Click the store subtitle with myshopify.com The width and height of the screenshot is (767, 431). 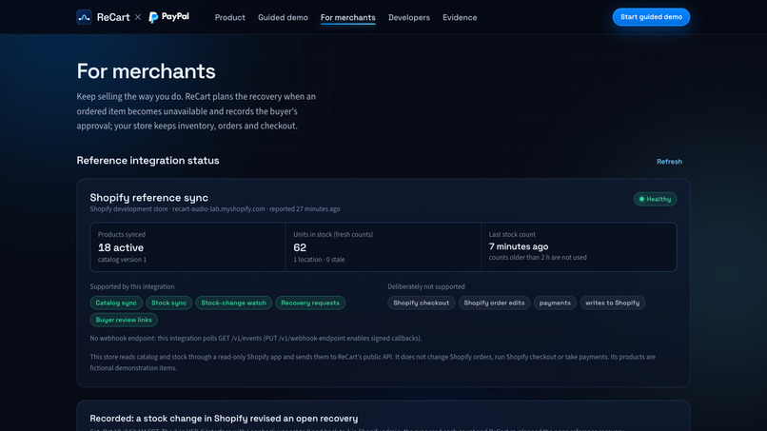[215, 209]
